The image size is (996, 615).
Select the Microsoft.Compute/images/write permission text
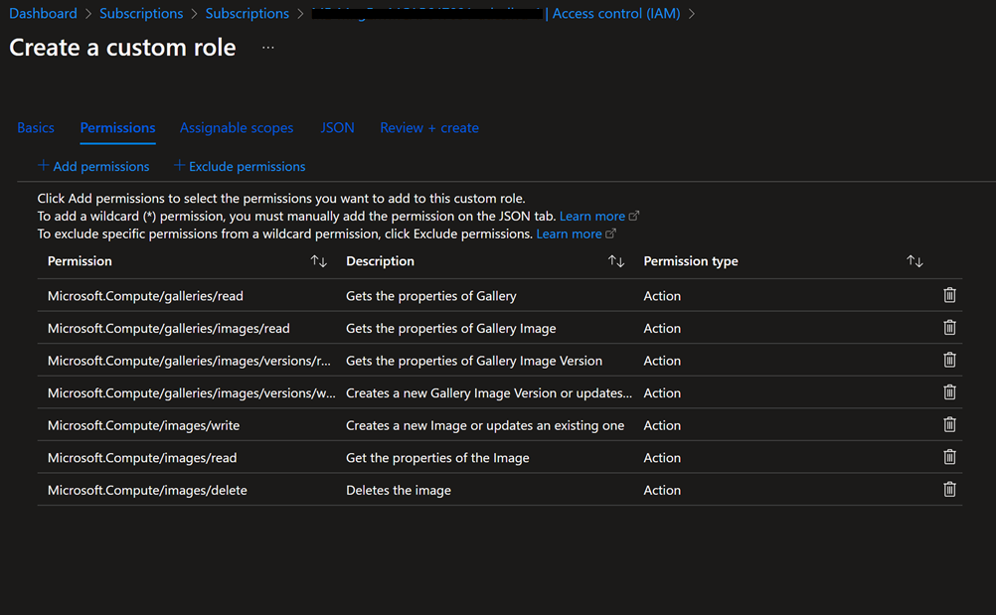click(x=143, y=425)
